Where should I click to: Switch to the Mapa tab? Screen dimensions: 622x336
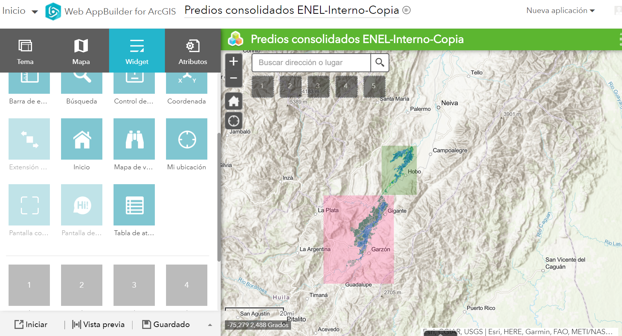[81, 51]
